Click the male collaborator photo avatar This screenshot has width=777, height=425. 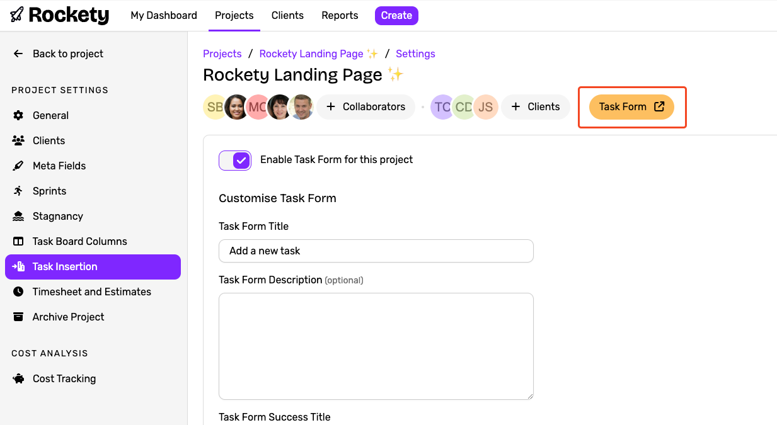point(301,107)
